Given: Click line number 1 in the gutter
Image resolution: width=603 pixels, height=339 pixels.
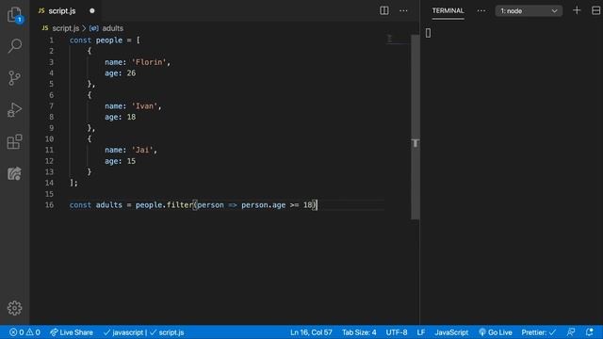Looking at the screenshot, I should click(51, 40).
